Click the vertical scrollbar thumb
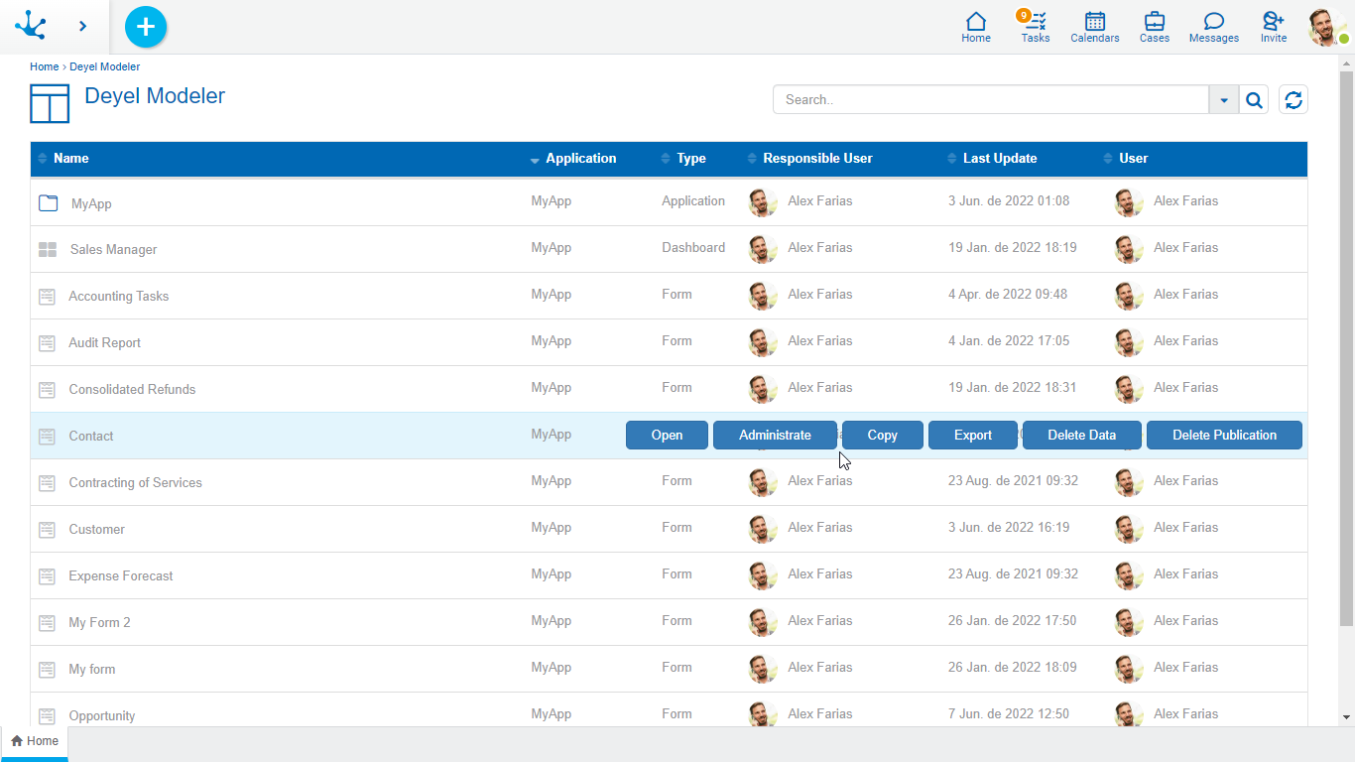 point(1346,347)
